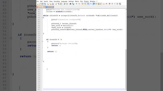Open the Encoding menu
Screen dimensions: 163x91
coord(57,1)
